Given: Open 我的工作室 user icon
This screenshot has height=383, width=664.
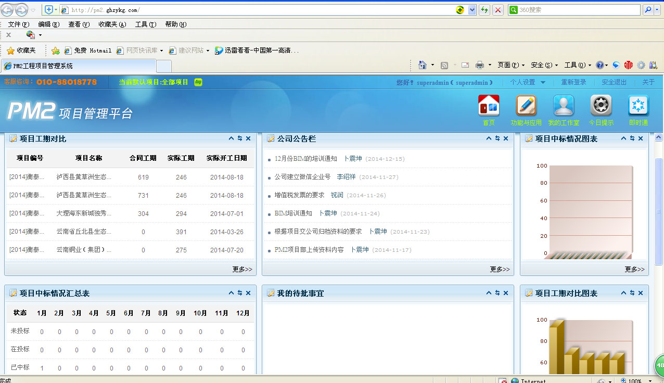Looking at the screenshot, I should [564, 106].
